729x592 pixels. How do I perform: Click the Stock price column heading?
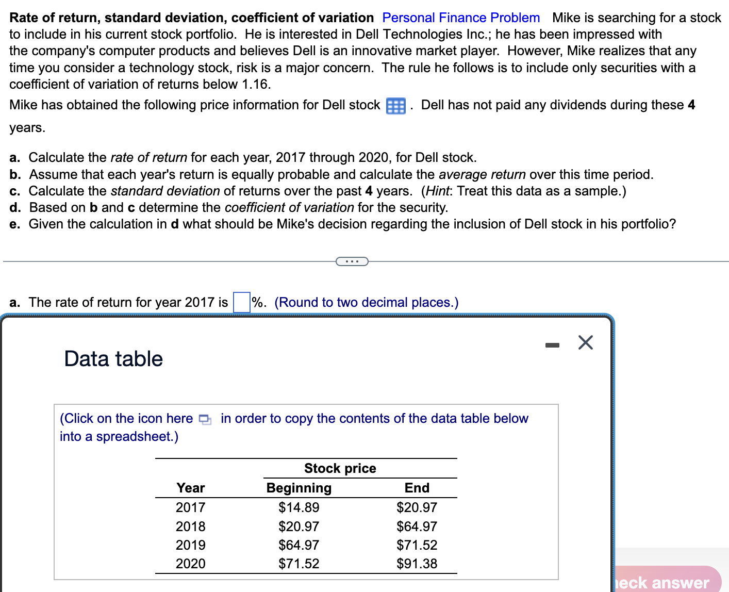tap(340, 468)
